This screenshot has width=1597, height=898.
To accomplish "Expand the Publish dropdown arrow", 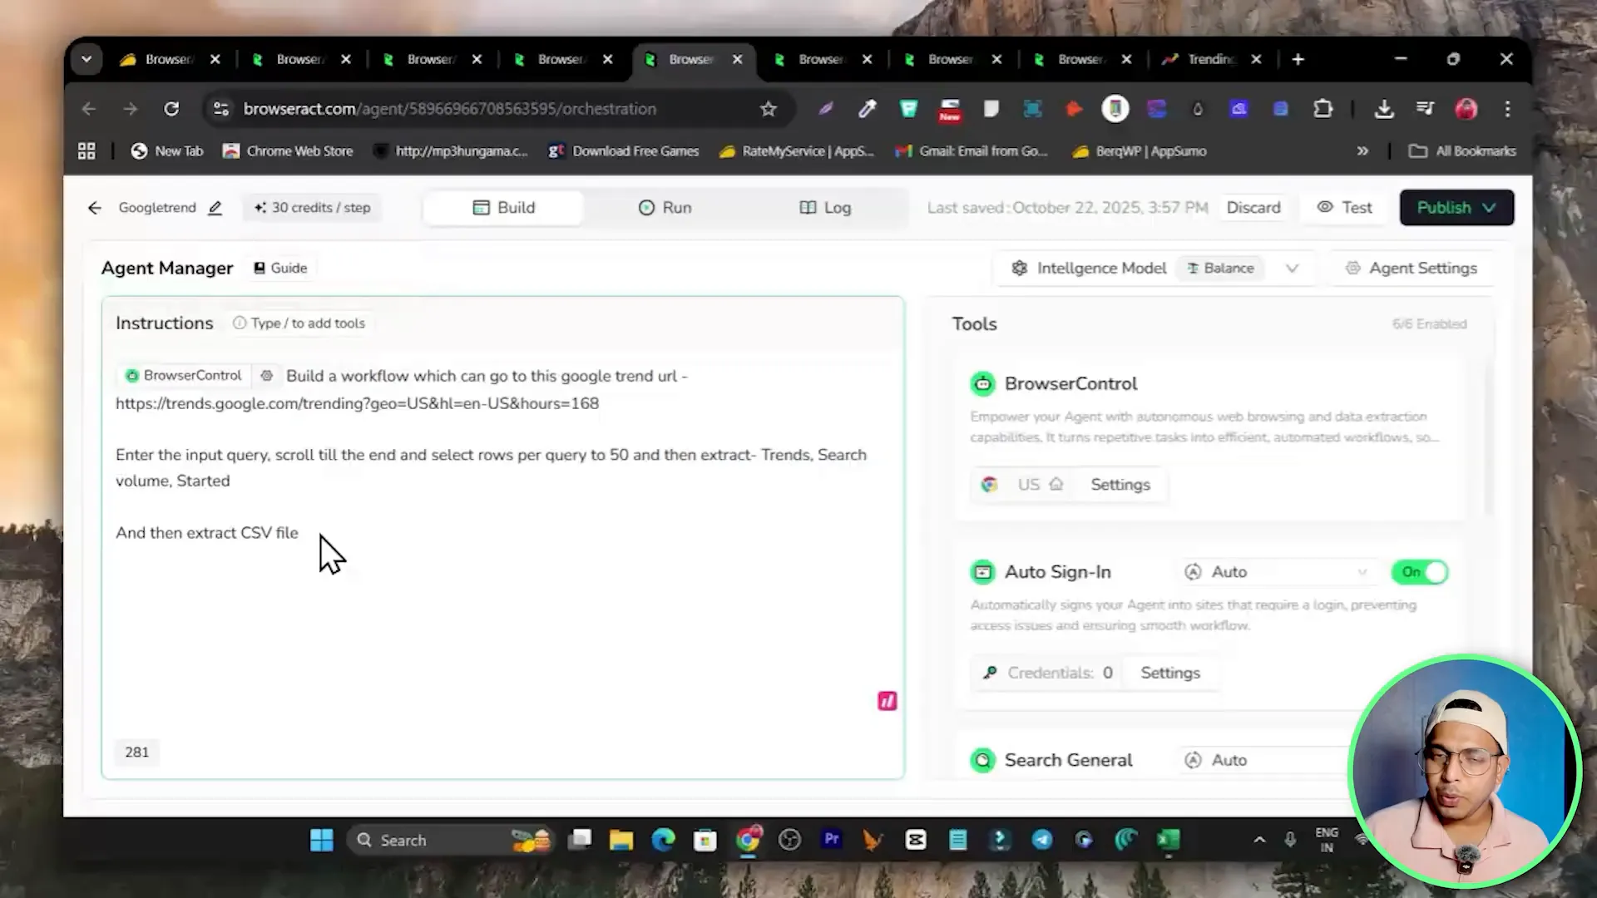I will coord(1490,208).
